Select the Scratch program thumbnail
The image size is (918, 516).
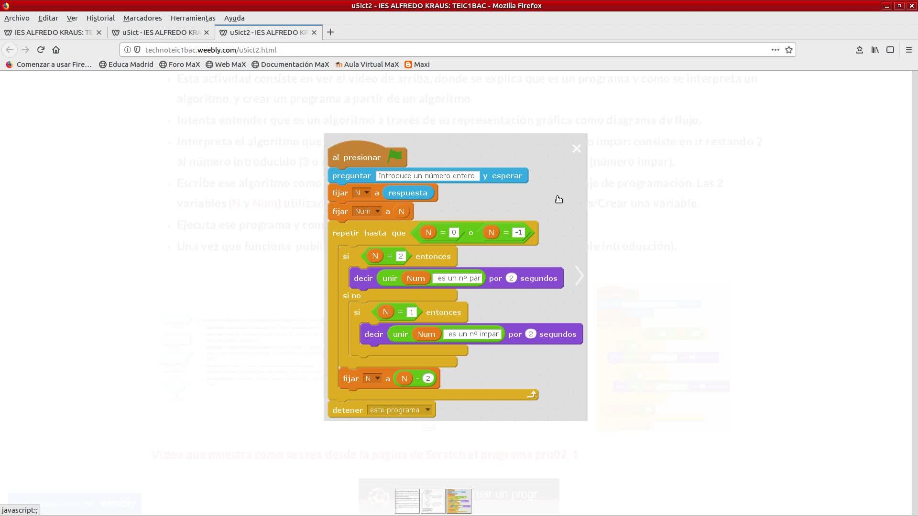point(459,501)
